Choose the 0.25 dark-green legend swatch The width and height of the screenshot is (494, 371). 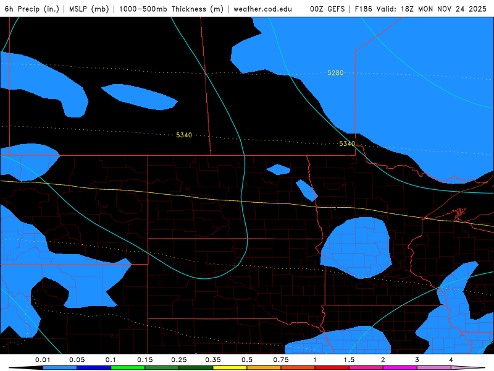(x=196, y=368)
